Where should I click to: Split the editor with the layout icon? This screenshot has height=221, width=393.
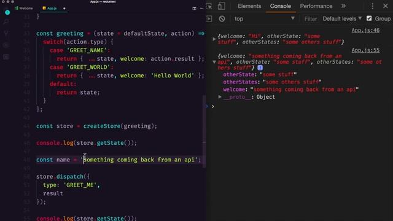194,8
